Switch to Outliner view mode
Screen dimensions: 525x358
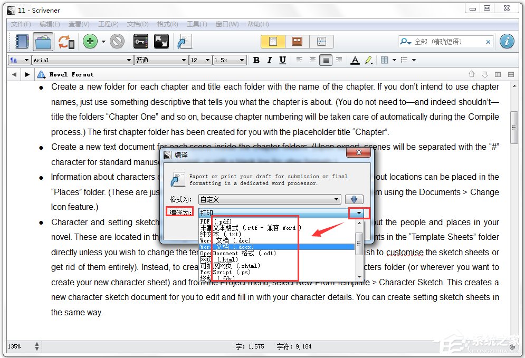[321, 42]
